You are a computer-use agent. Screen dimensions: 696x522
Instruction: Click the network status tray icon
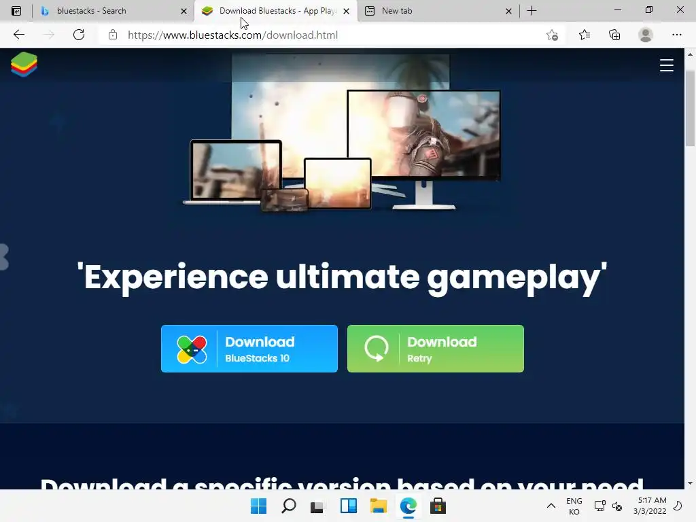click(599, 506)
